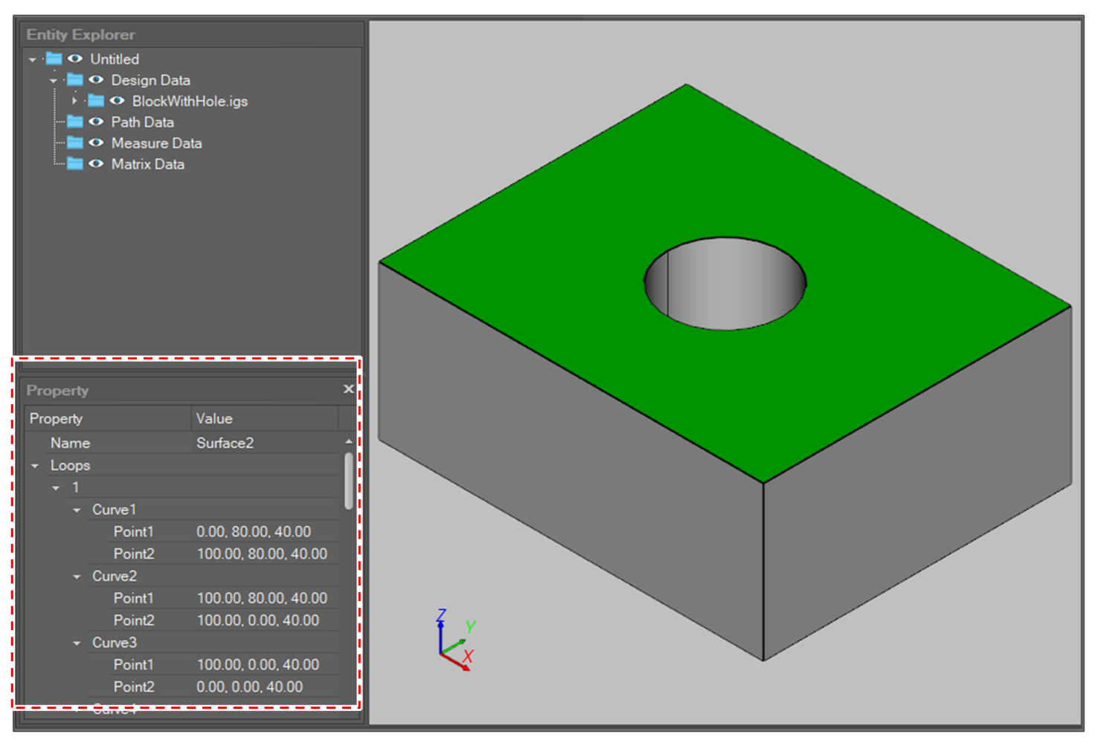Click the Untitled root folder icon
The width and height of the screenshot is (1098, 746).
54,59
